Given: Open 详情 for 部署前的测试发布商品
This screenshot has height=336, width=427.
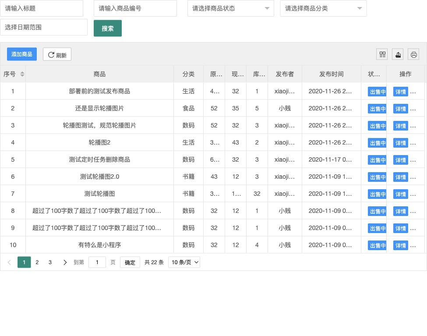Looking at the screenshot, I should (x=401, y=92).
